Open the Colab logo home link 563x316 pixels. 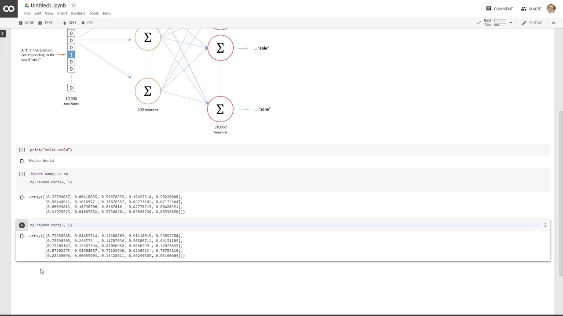9,9
